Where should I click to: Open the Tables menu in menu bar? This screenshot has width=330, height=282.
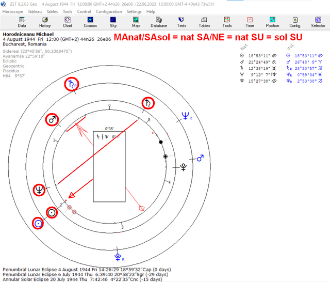(52, 11)
